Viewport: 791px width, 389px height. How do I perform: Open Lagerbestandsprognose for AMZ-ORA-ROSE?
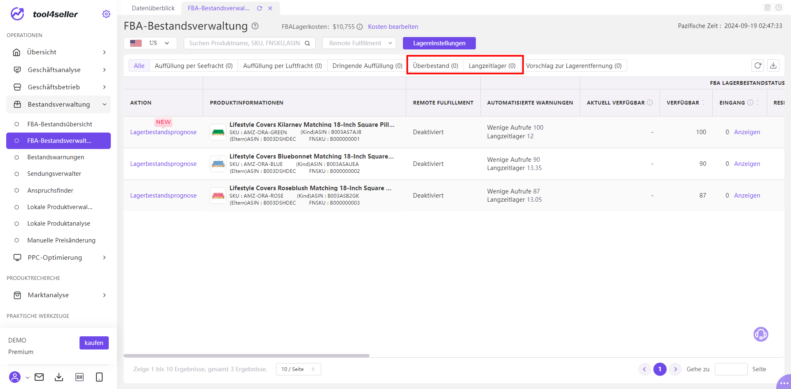(x=164, y=196)
